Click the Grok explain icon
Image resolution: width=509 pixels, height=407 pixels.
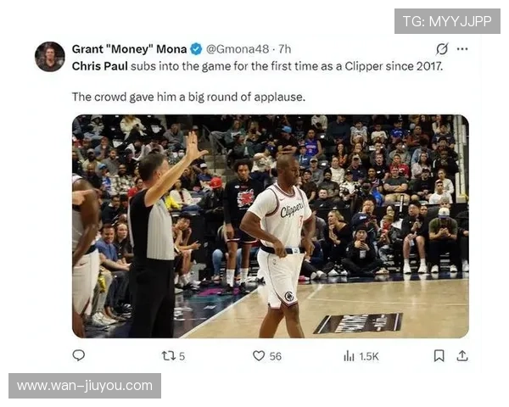[x=442, y=49]
